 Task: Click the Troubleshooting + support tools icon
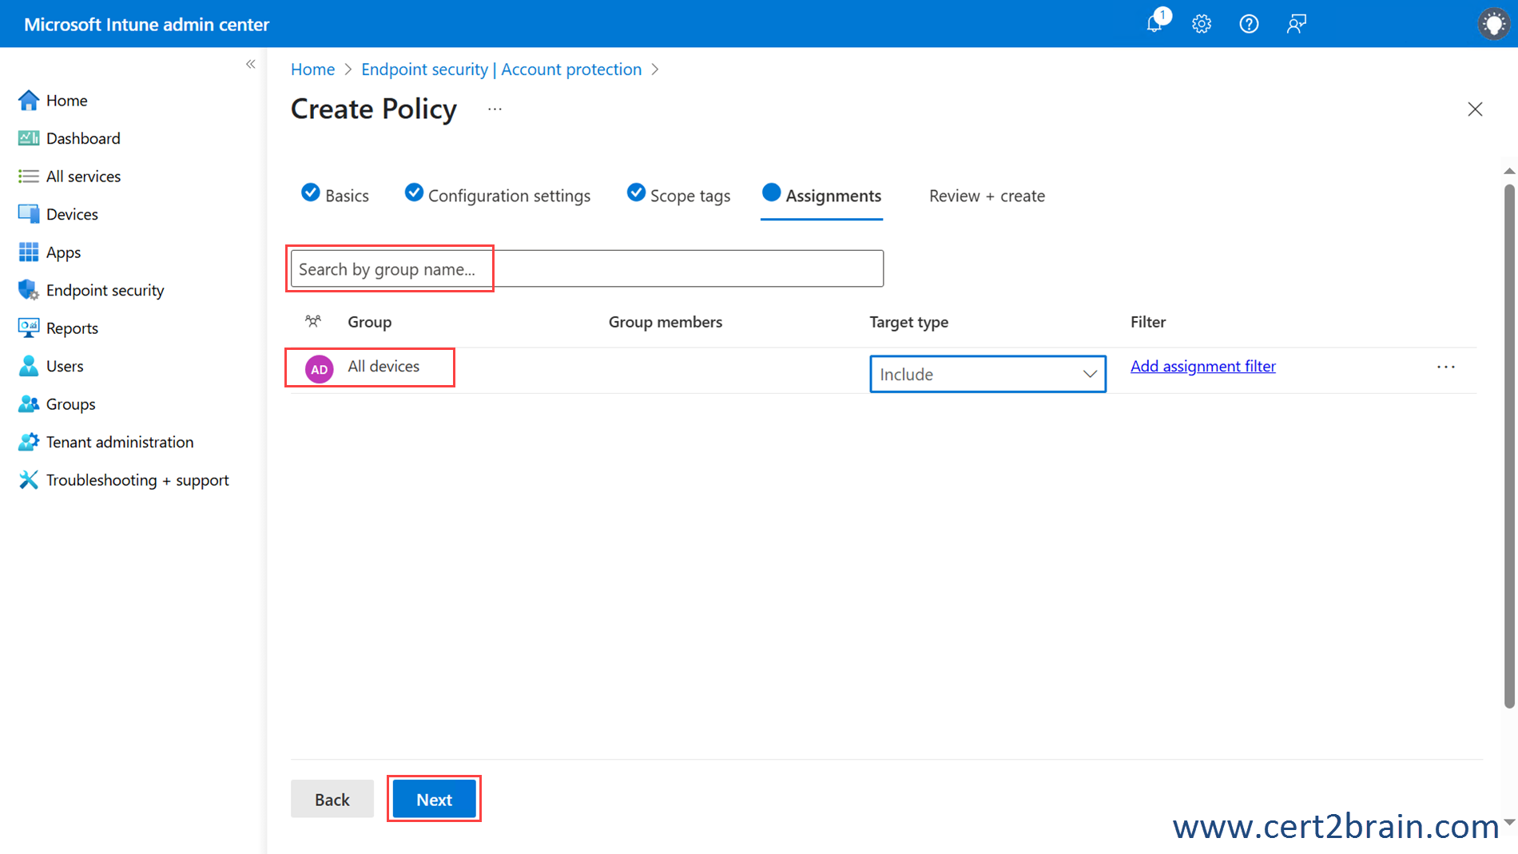click(29, 479)
